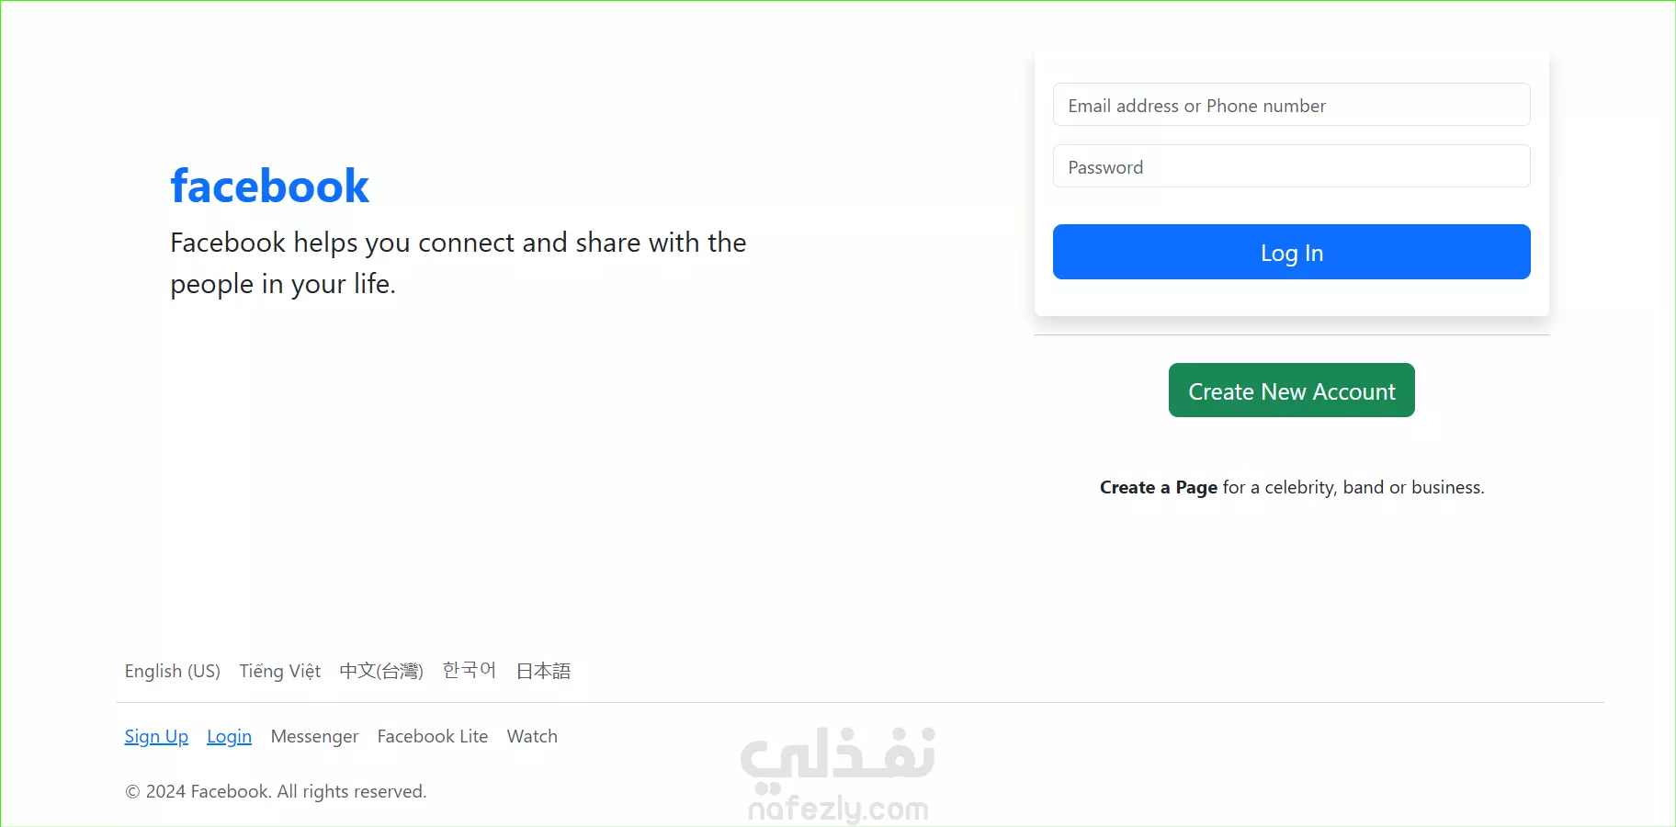Viewport: 1676px width, 827px height.
Task: Click the blue facebook logo text
Action: coord(269,187)
